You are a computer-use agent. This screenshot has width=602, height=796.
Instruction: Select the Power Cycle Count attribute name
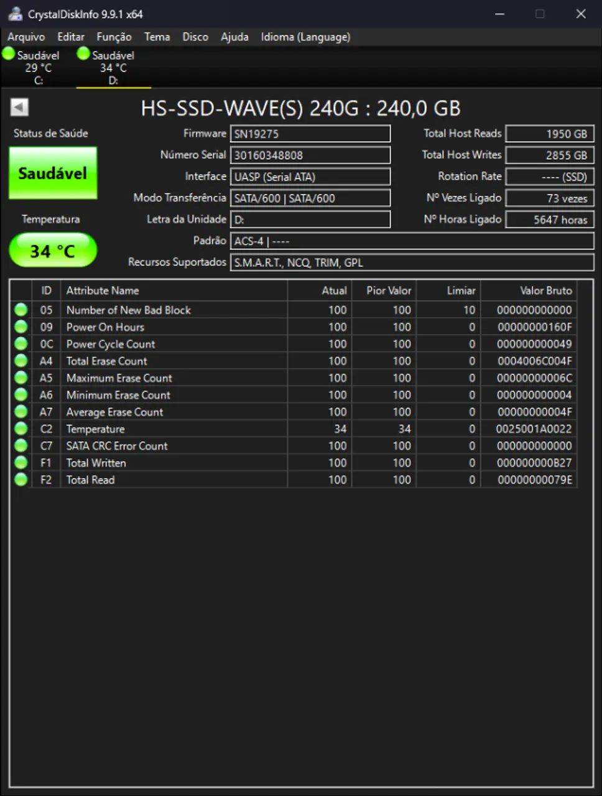pos(111,344)
